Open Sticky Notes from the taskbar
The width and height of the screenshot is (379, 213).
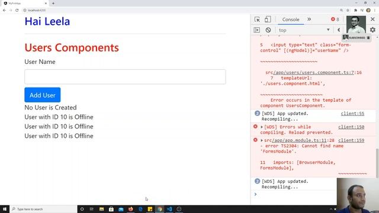pyautogui.click(x=150, y=209)
